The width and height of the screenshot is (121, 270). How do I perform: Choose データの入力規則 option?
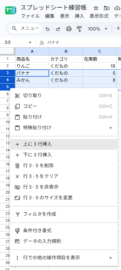[x=64, y=241]
